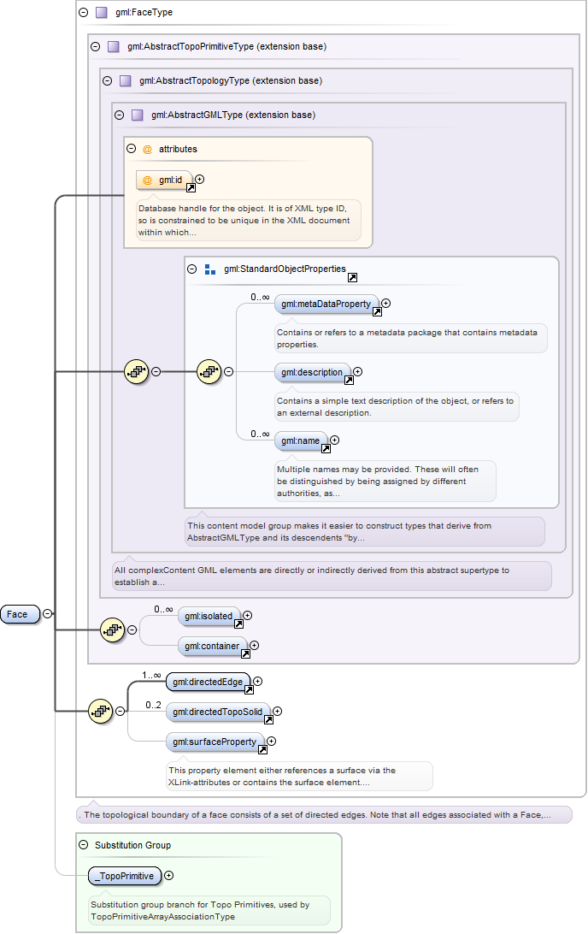Expand gml:container plus button

(x=254, y=645)
